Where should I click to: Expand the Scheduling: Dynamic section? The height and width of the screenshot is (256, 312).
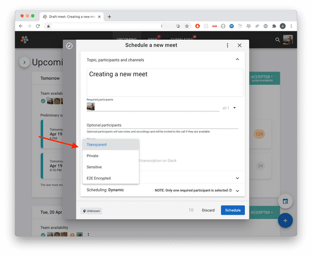[x=237, y=191]
